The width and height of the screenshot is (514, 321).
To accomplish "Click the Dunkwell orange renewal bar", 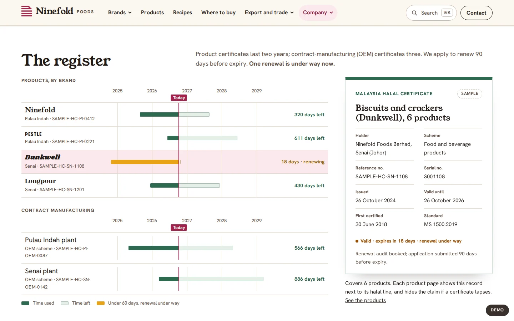I will tap(146, 162).
